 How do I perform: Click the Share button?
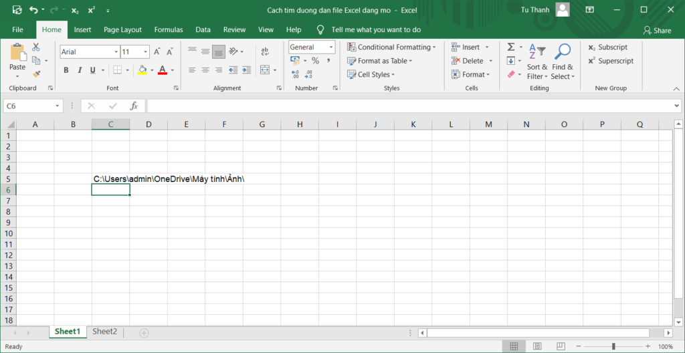[657, 30]
